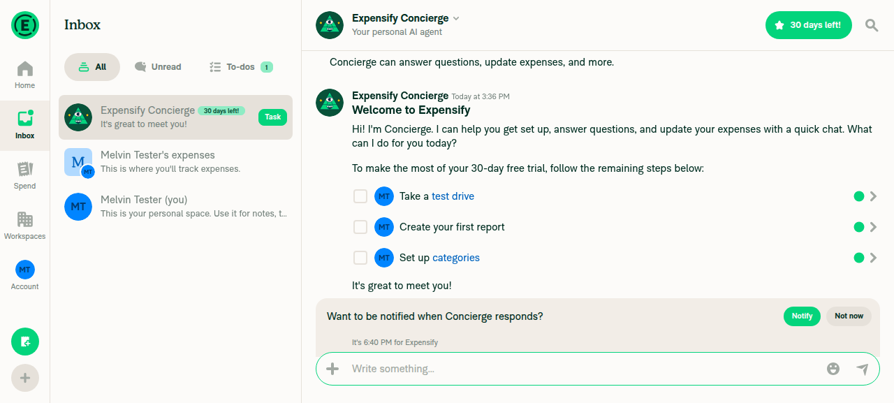The height and width of the screenshot is (403, 894).
Task: Click the search magnifier icon
Action: coord(872,25)
